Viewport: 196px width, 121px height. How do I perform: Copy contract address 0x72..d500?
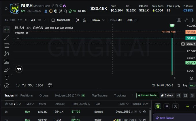pos(34,11)
